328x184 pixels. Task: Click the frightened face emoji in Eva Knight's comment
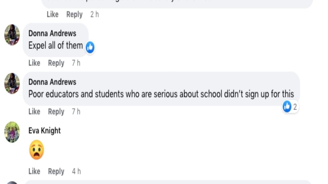click(36, 149)
